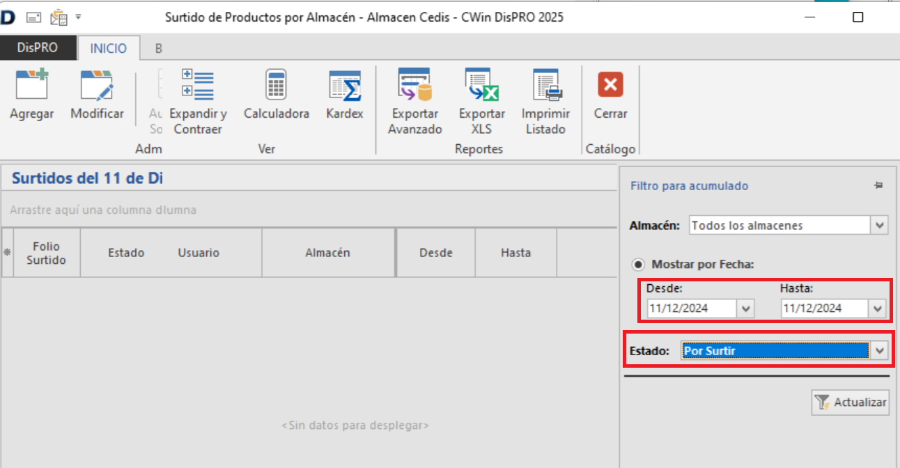Open the DisPRO application menu tab
Viewport: 900px width, 468px height.
click(x=38, y=48)
